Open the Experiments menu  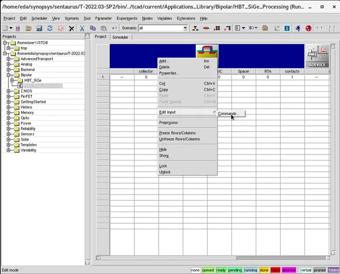point(127,19)
